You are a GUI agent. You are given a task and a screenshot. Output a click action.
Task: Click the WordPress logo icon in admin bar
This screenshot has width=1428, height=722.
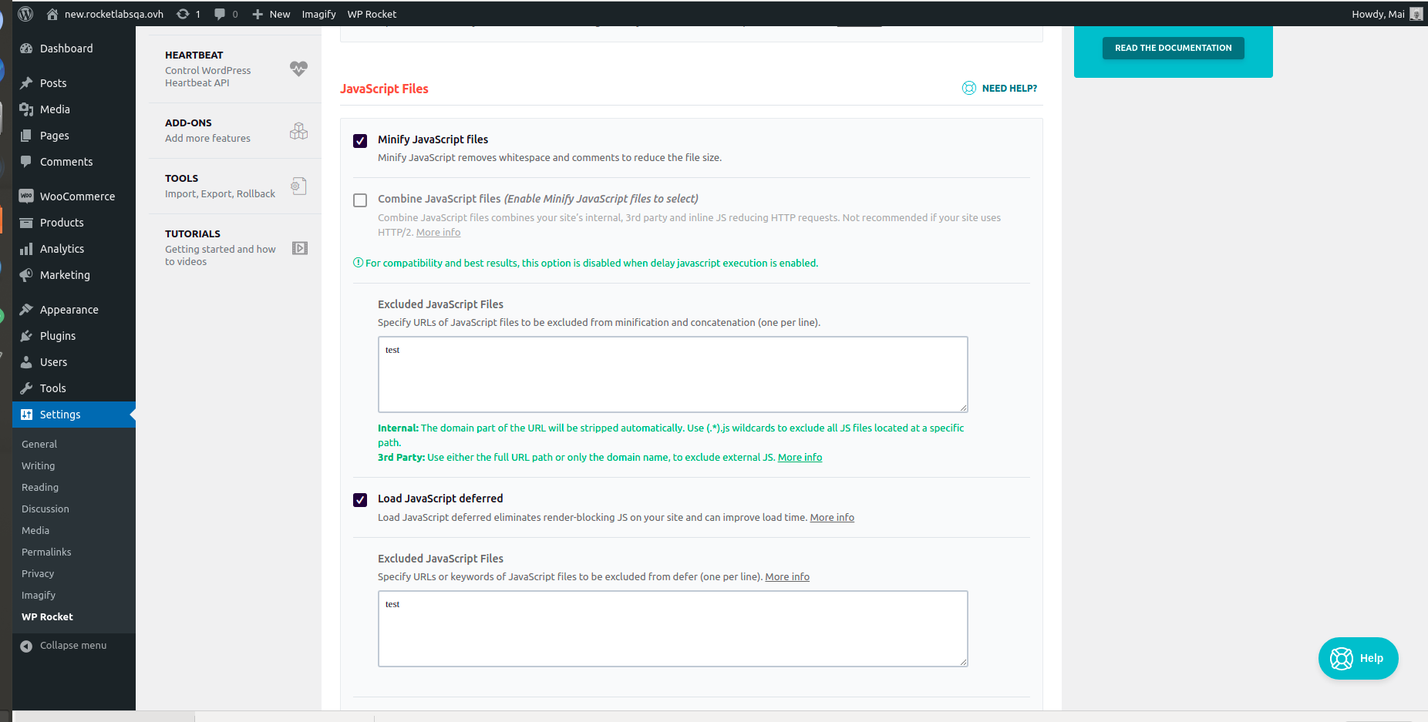pyautogui.click(x=25, y=14)
